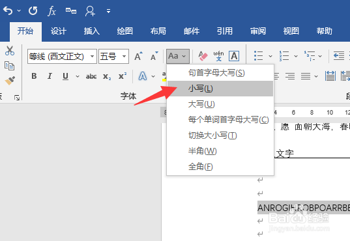Select 每个单词首字母大写(C) option

click(220, 120)
